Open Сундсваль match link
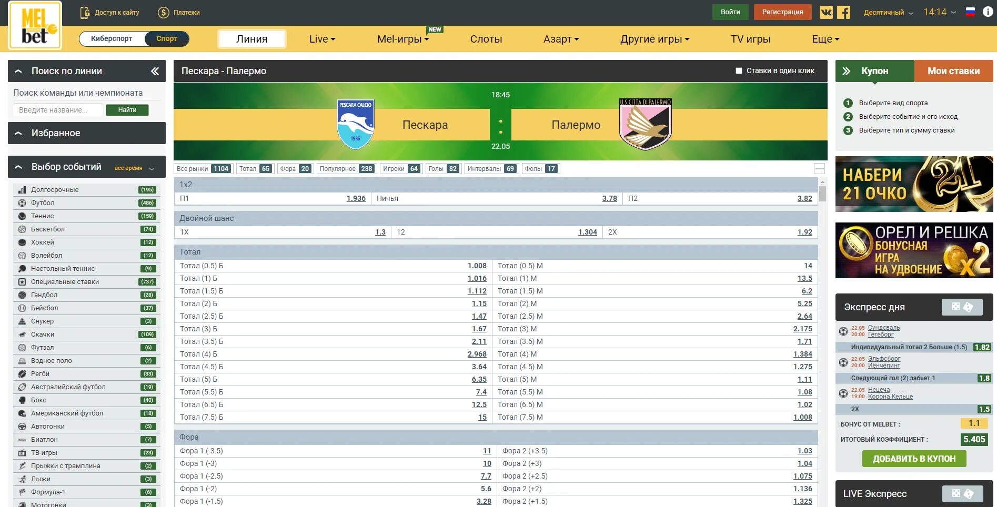 [x=884, y=328]
